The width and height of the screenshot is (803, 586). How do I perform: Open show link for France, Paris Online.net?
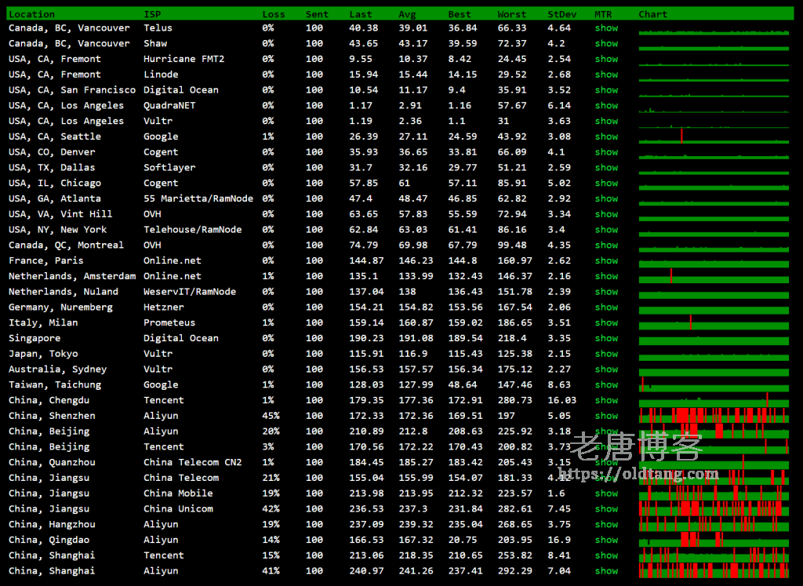pos(606,260)
